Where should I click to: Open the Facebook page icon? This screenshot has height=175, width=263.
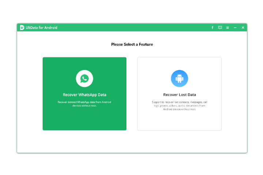click(212, 27)
